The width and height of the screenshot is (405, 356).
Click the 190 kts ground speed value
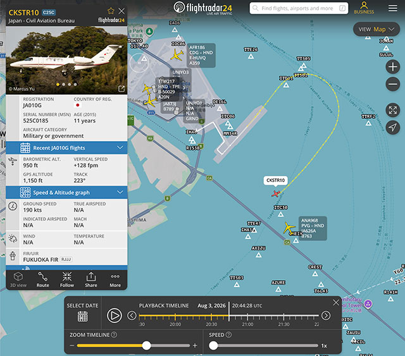pos(32,210)
